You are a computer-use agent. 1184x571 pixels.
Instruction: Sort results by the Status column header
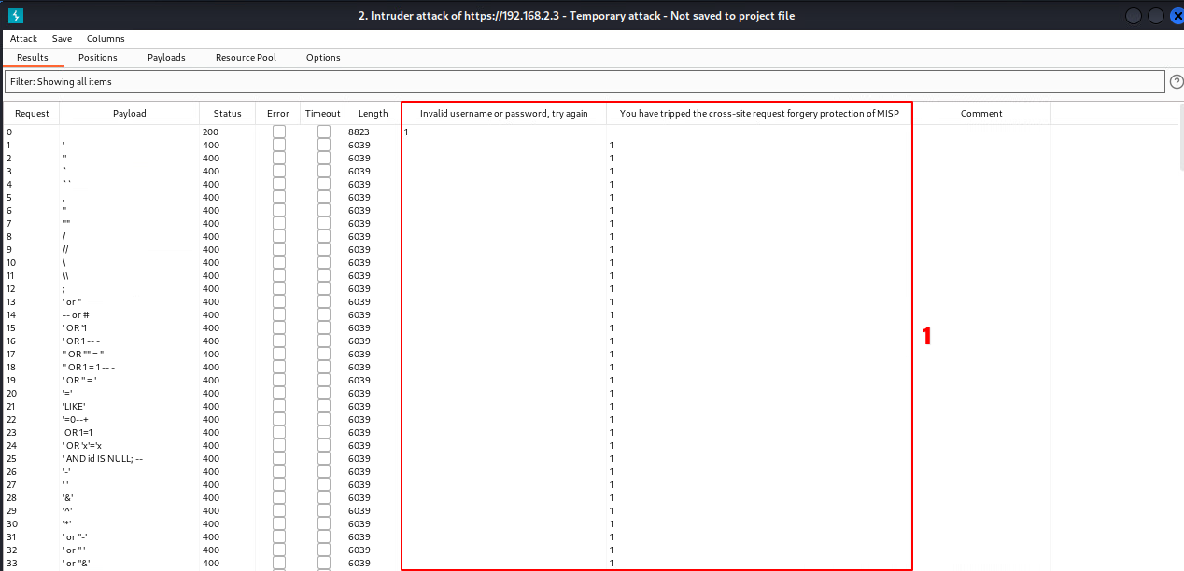227,114
